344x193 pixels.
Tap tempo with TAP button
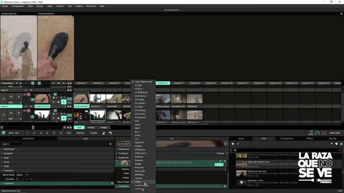click(x=69, y=133)
